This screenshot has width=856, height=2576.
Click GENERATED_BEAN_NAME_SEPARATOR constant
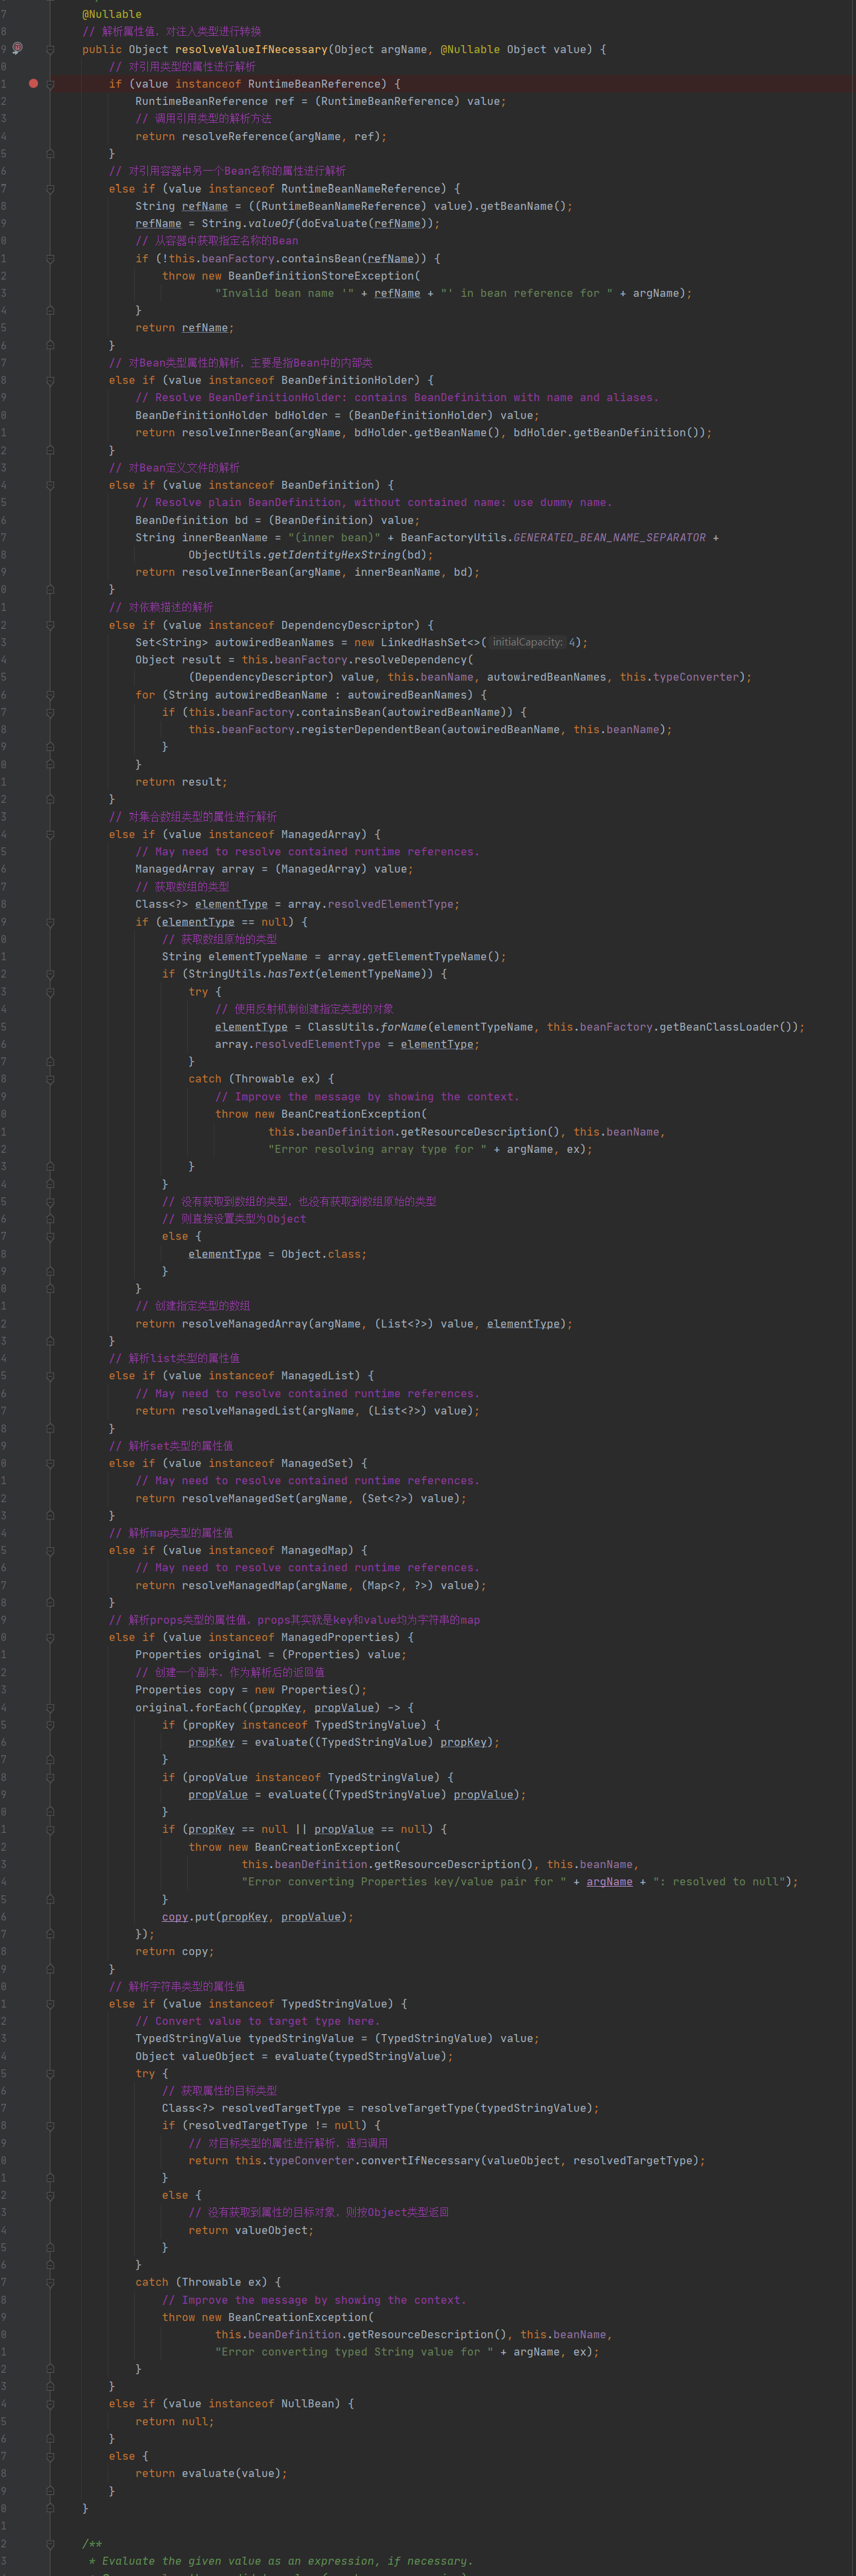609,537
